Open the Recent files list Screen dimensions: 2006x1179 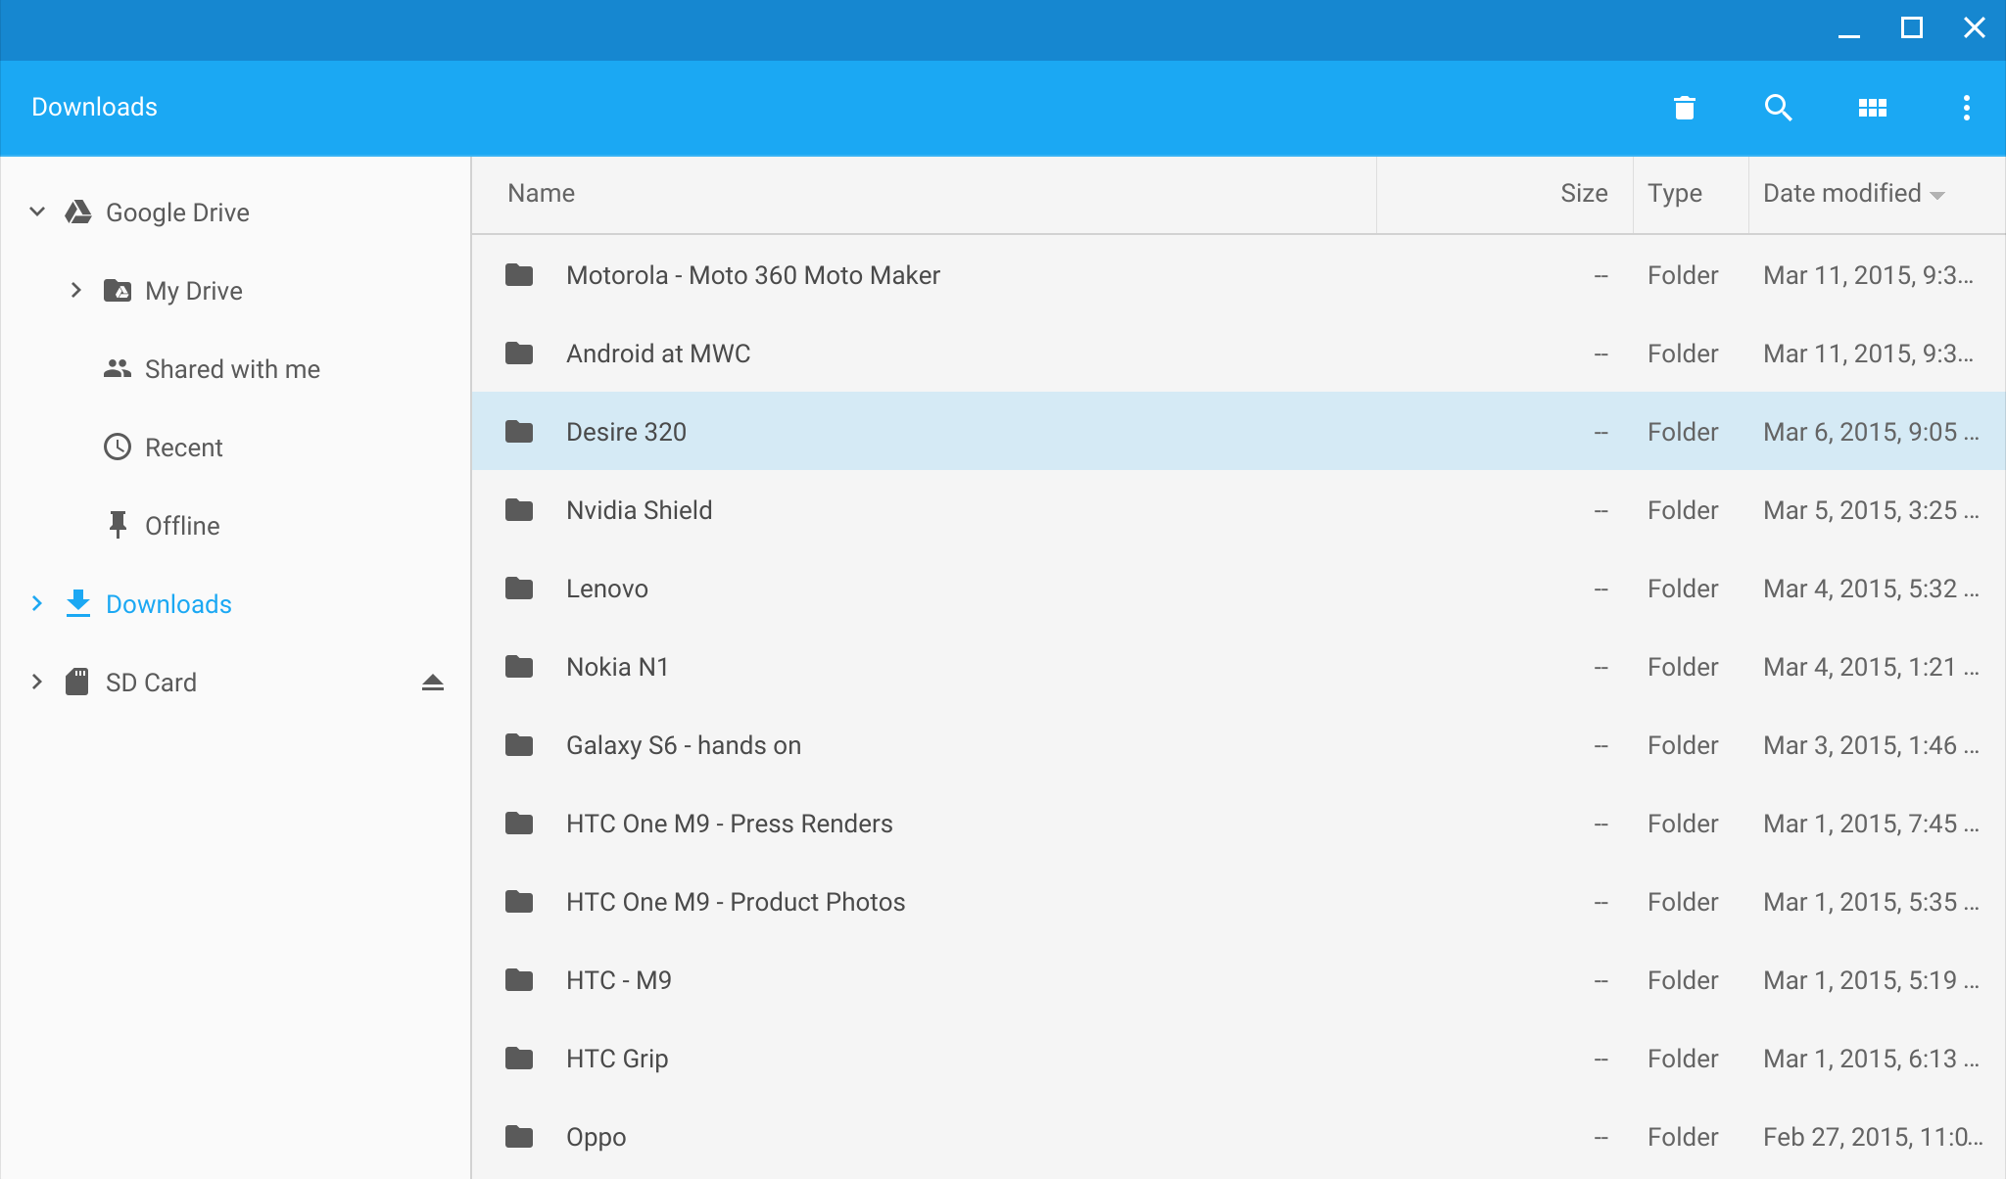(184, 448)
